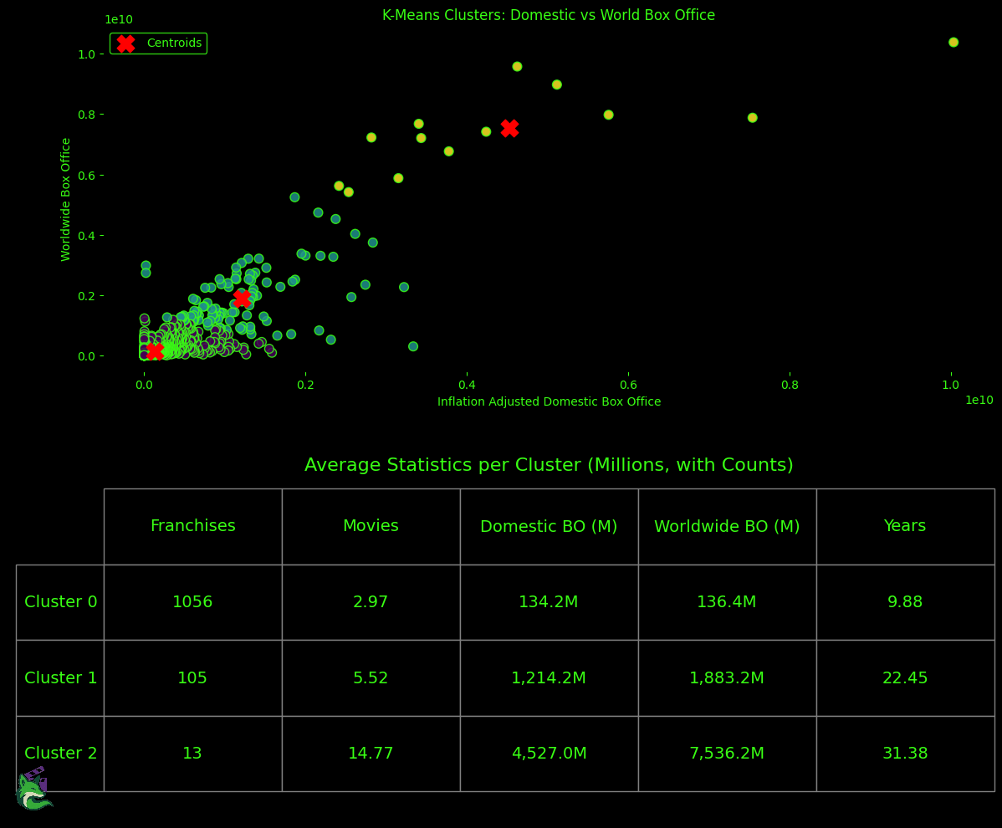Select the highest yellow data point near 1.0 worldwide
This screenshot has height=828, width=1002.
pyautogui.click(x=517, y=66)
